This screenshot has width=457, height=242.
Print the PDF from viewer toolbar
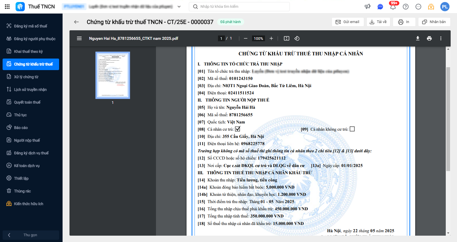click(429, 38)
